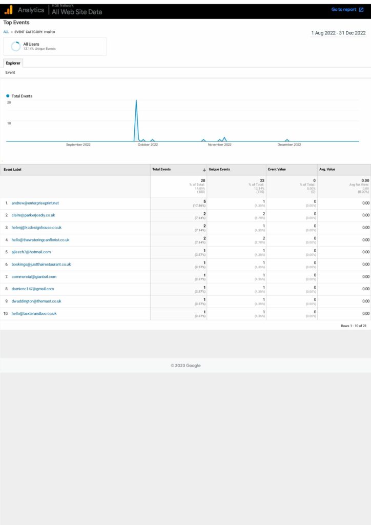Image resolution: width=371 pixels, height=525 pixels.
Task: Select the Event tab under Explorer
Action: point(10,73)
